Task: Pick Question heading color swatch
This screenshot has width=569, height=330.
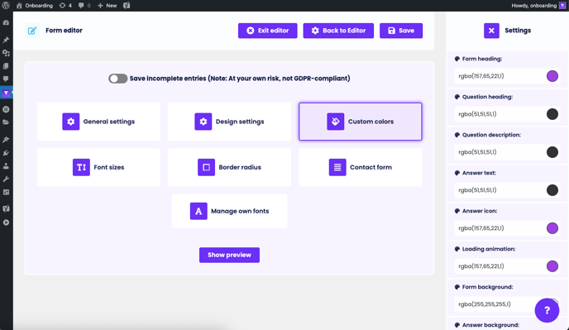Action: point(552,114)
